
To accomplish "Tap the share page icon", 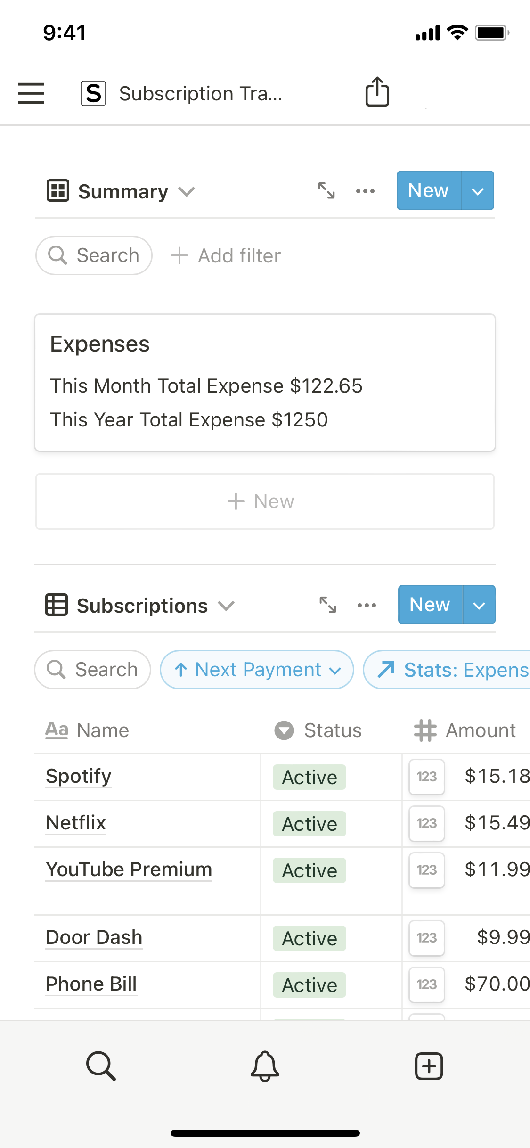I will click(377, 92).
